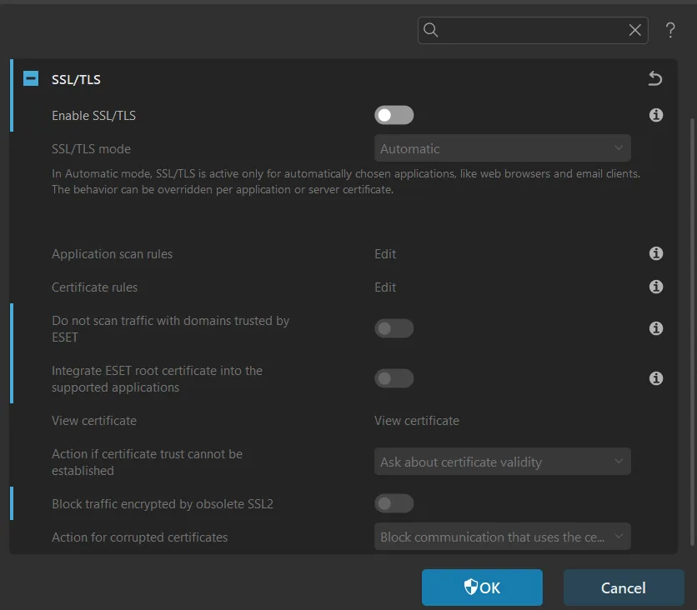Image resolution: width=697 pixels, height=610 pixels.
Task: Open Action for corrupted certificates dropdown
Action: [502, 537]
